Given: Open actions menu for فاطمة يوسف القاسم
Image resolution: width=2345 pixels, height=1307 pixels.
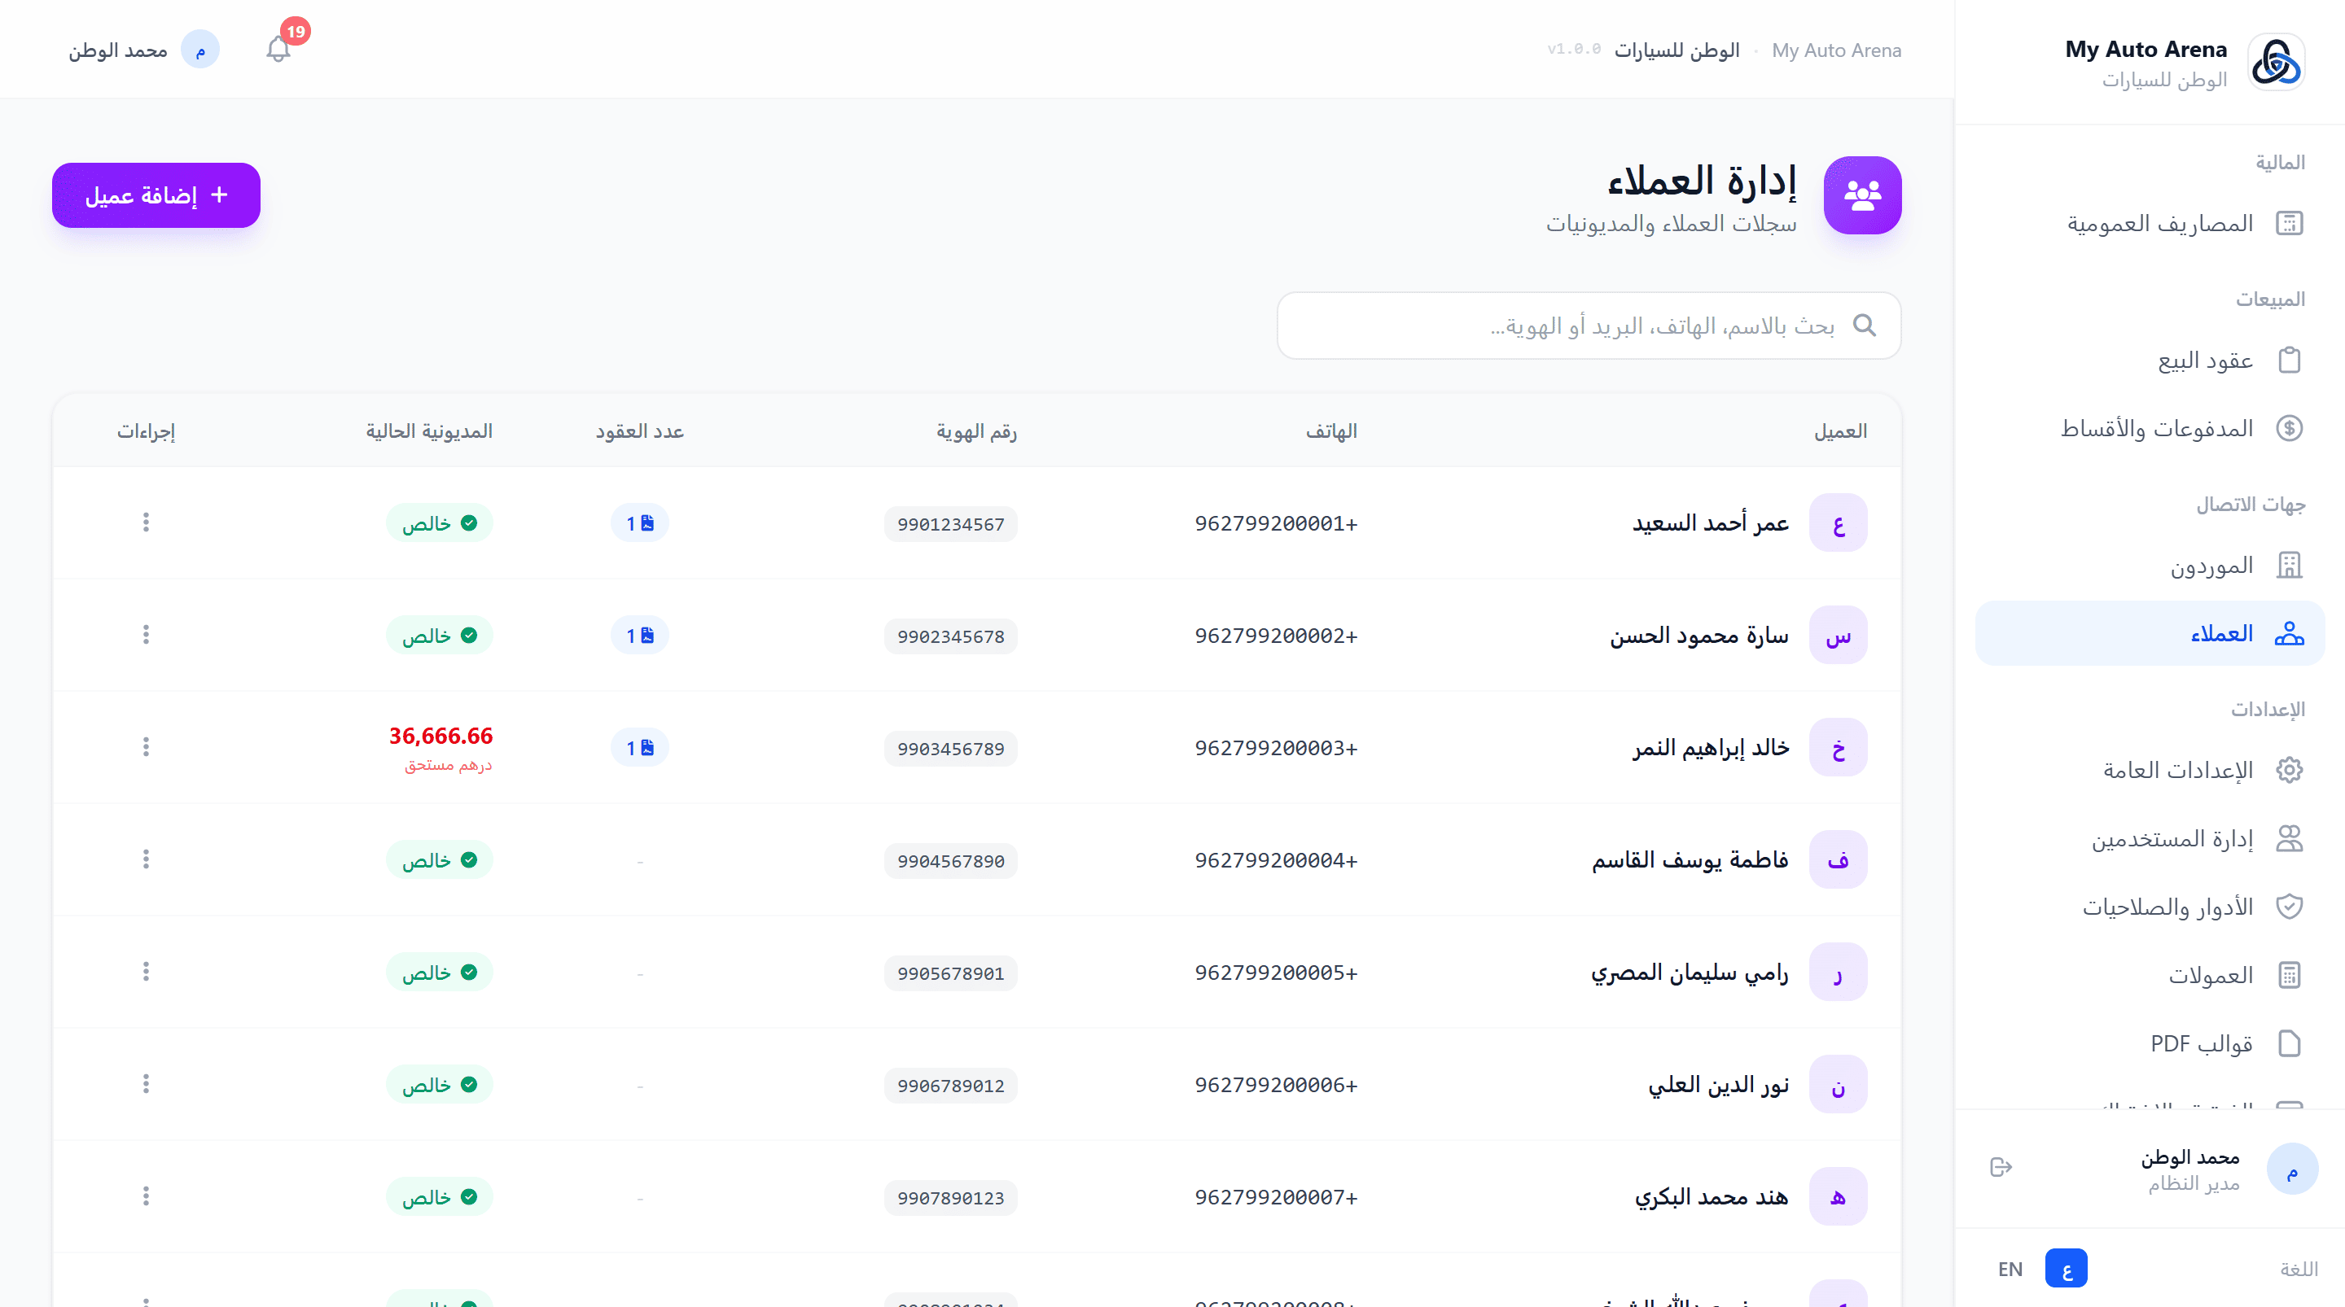Looking at the screenshot, I should pyautogui.click(x=146, y=859).
